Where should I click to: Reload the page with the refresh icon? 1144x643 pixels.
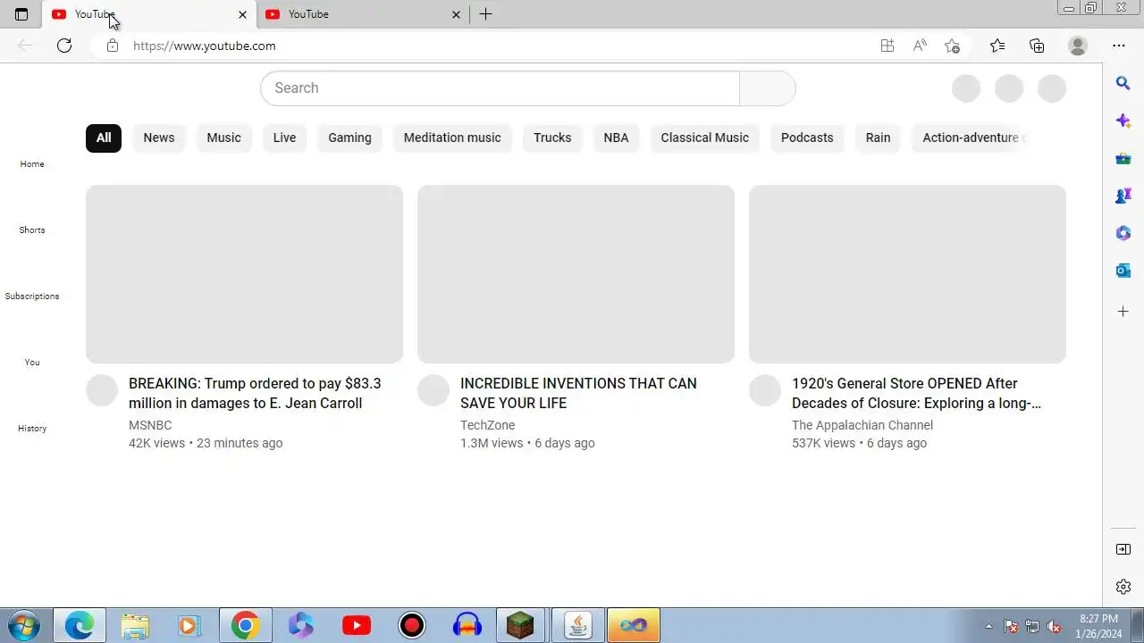[64, 46]
